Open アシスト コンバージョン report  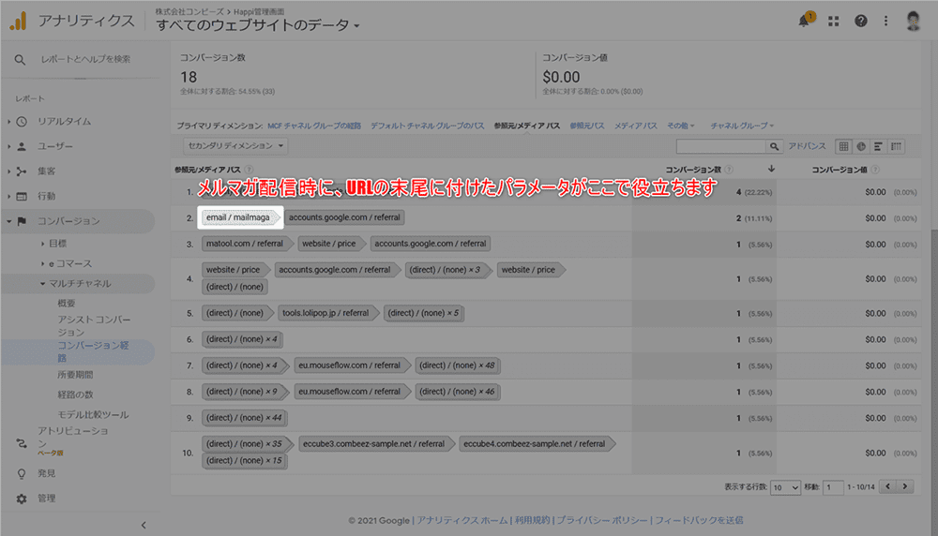click(94, 326)
